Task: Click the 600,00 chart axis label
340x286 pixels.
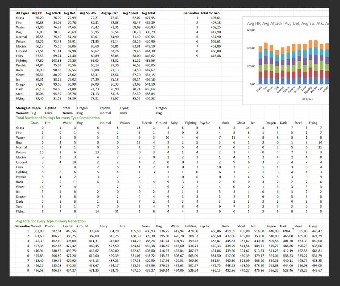Action: 251,30
